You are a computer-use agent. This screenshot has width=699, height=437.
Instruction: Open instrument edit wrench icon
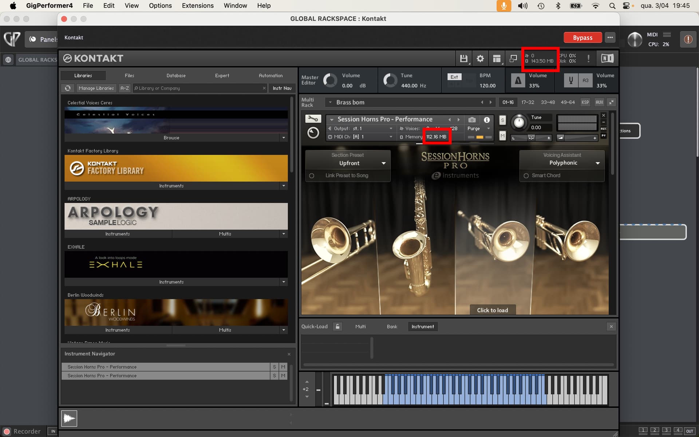(x=313, y=119)
